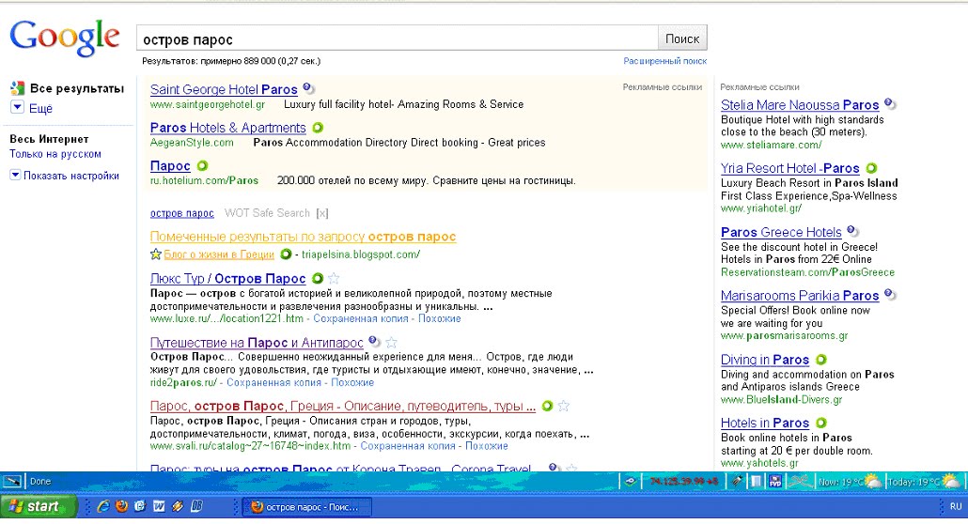Click the WOT icon next to Stelia Mare Naoussa Paros
968x524 pixels.
890,103
